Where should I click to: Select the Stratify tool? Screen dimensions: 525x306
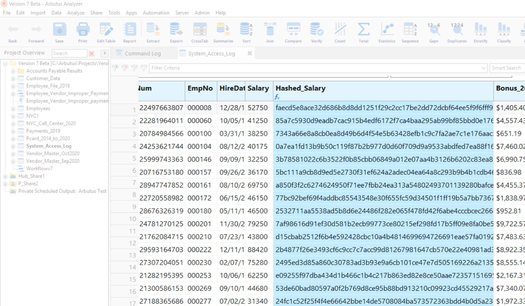pos(480,32)
